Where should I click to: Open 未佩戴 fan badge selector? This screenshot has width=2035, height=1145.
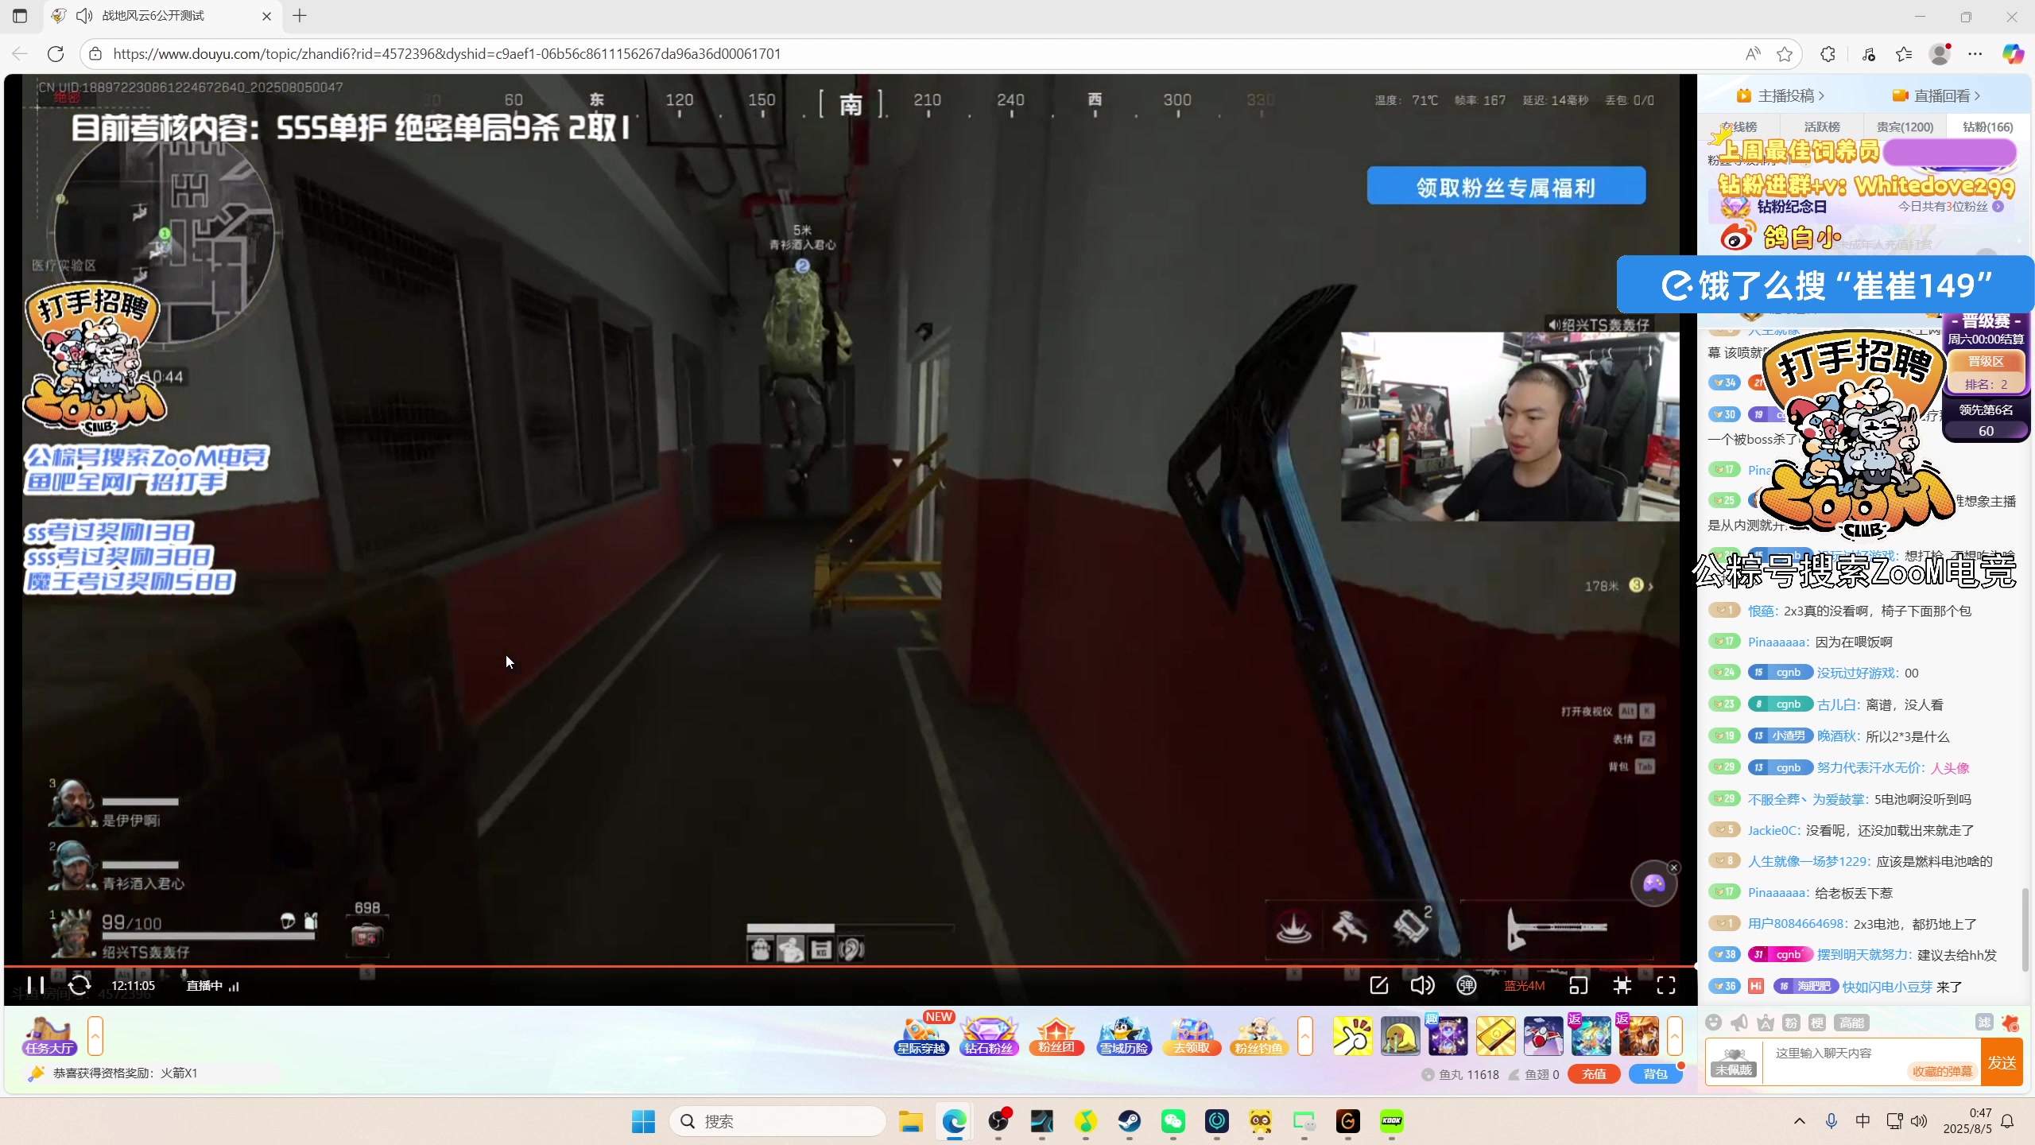[x=1734, y=1062]
